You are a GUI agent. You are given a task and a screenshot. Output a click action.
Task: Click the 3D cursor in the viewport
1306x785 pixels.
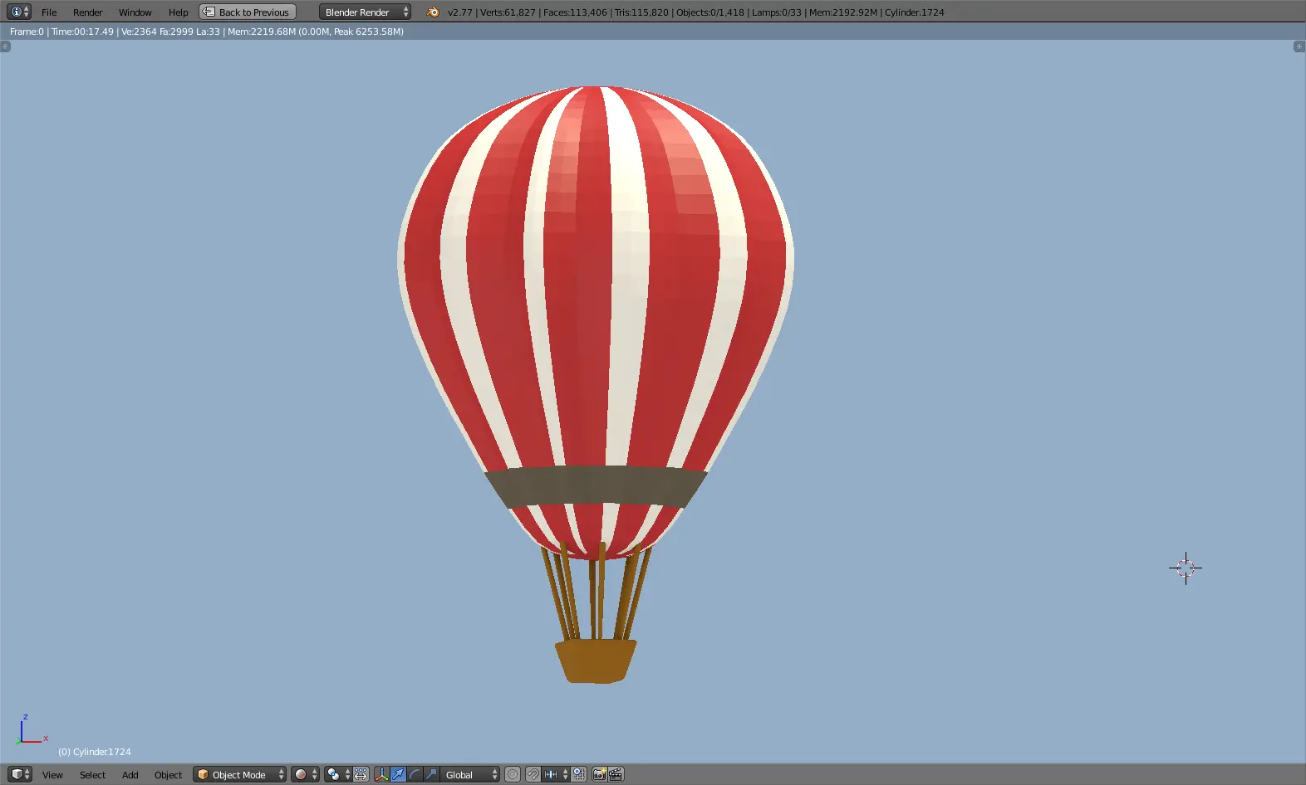(x=1186, y=568)
